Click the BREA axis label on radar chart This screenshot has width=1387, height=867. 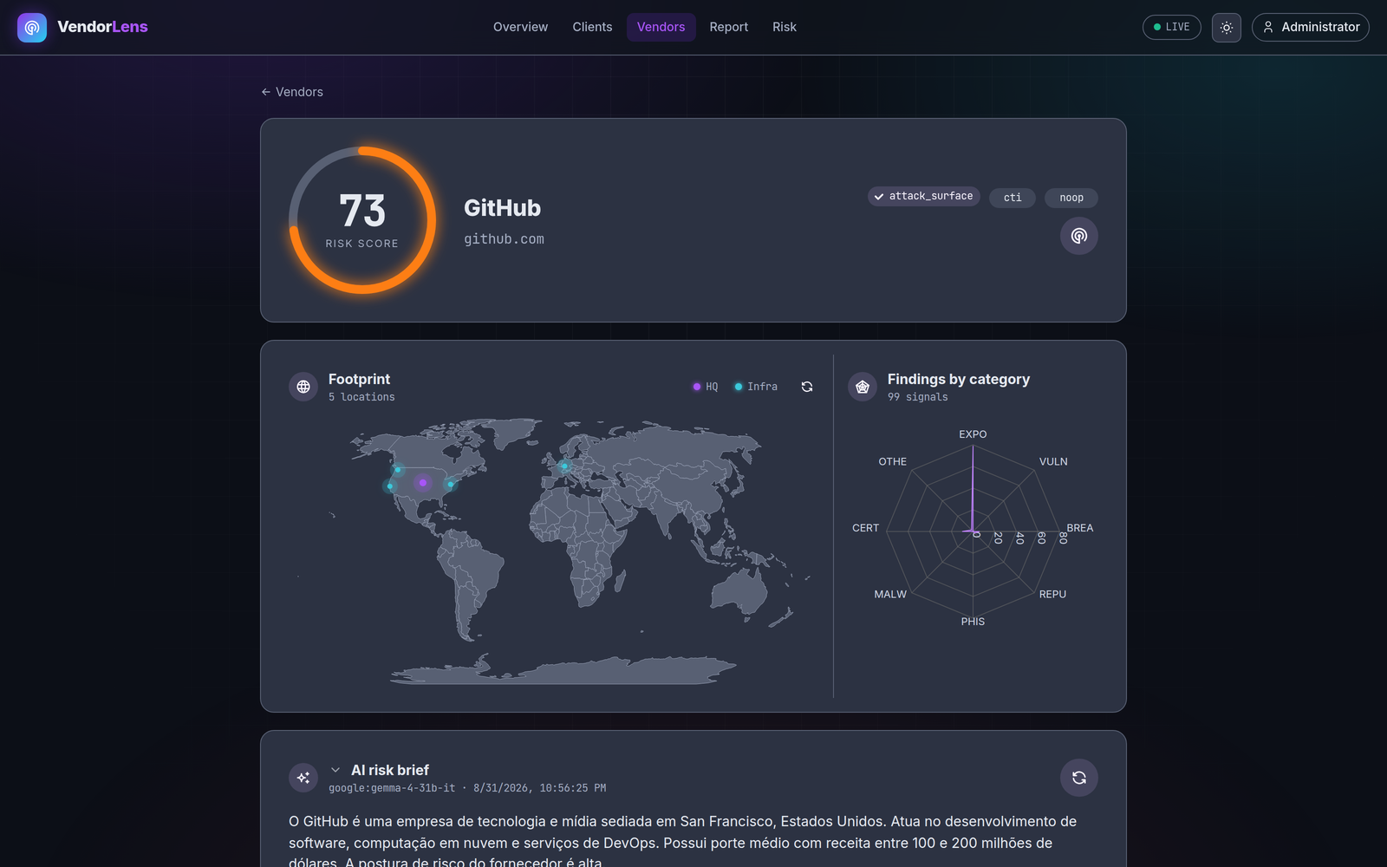1080,528
